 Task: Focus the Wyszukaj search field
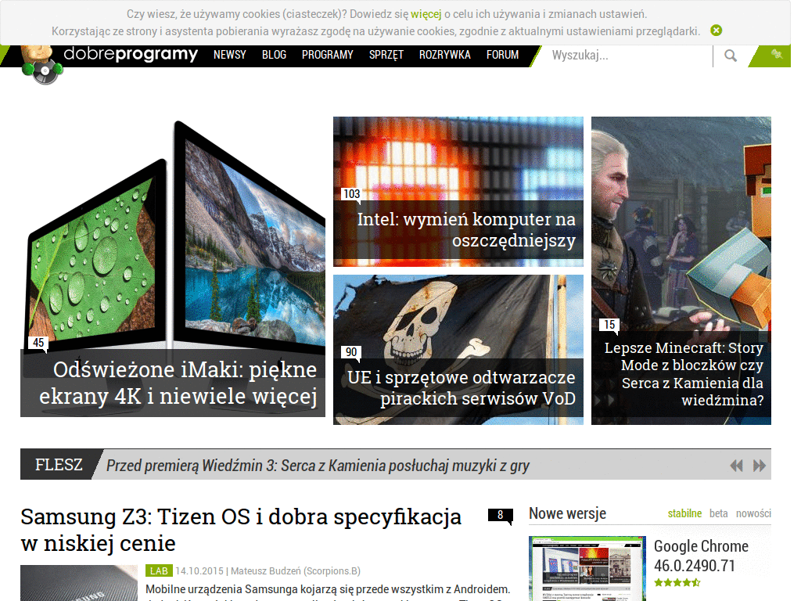pyautogui.click(x=629, y=56)
